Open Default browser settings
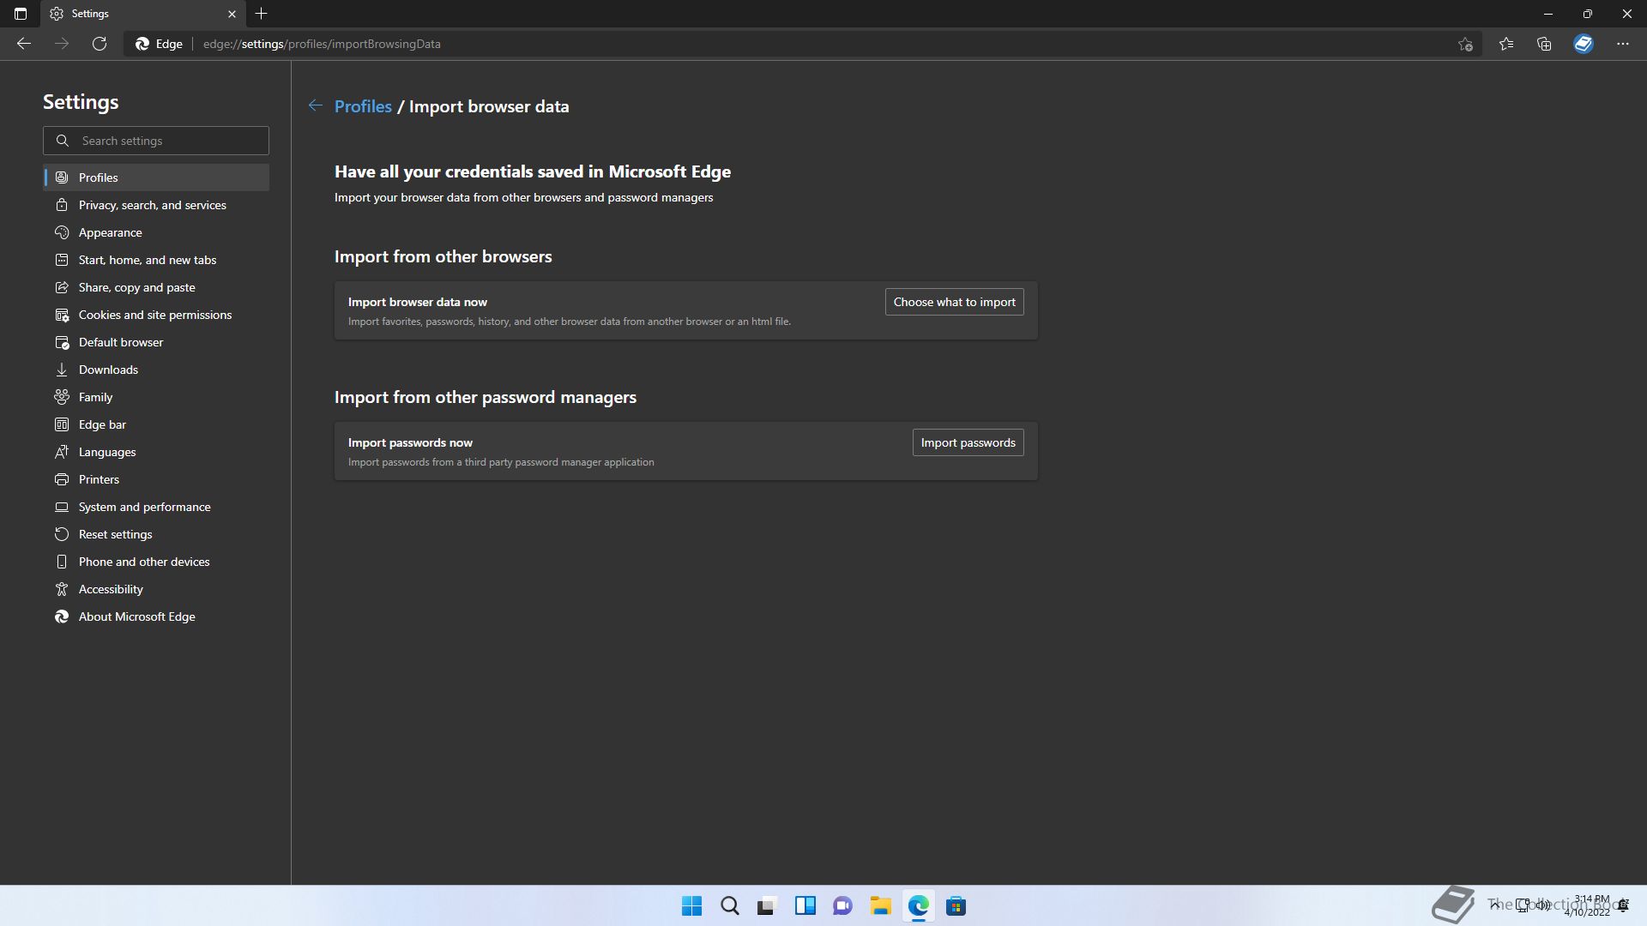 click(156, 342)
